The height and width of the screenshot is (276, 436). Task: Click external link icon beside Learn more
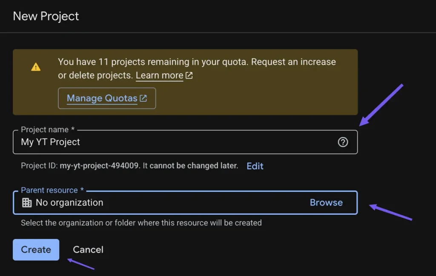click(x=189, y=75)
